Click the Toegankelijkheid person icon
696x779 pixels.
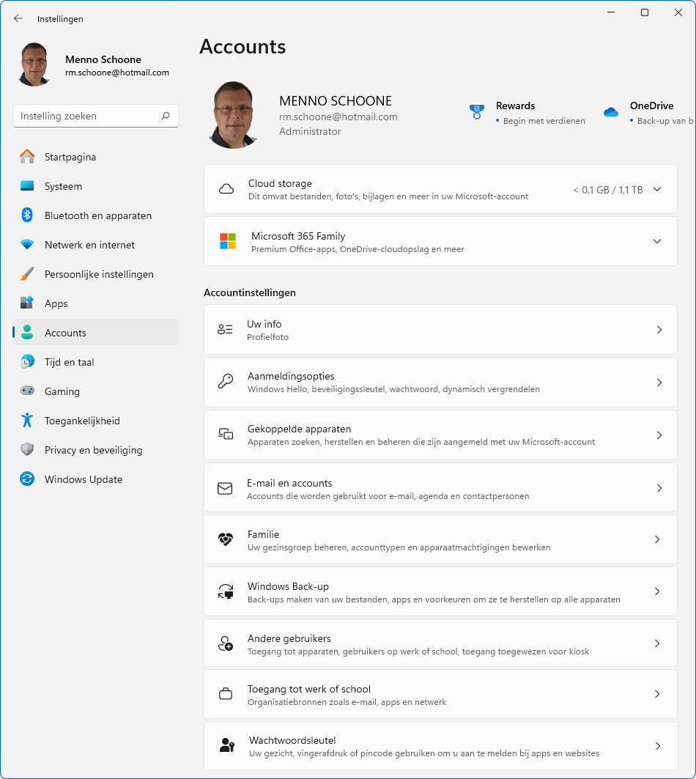(x=27, y=421)
